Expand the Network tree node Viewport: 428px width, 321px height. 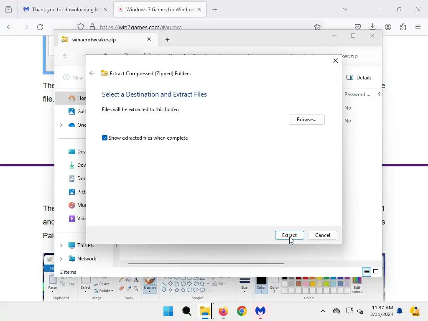(61, 259)
